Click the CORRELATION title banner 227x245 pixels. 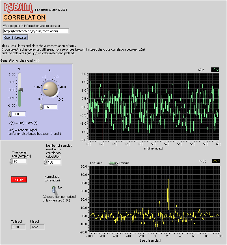[24, 18]
